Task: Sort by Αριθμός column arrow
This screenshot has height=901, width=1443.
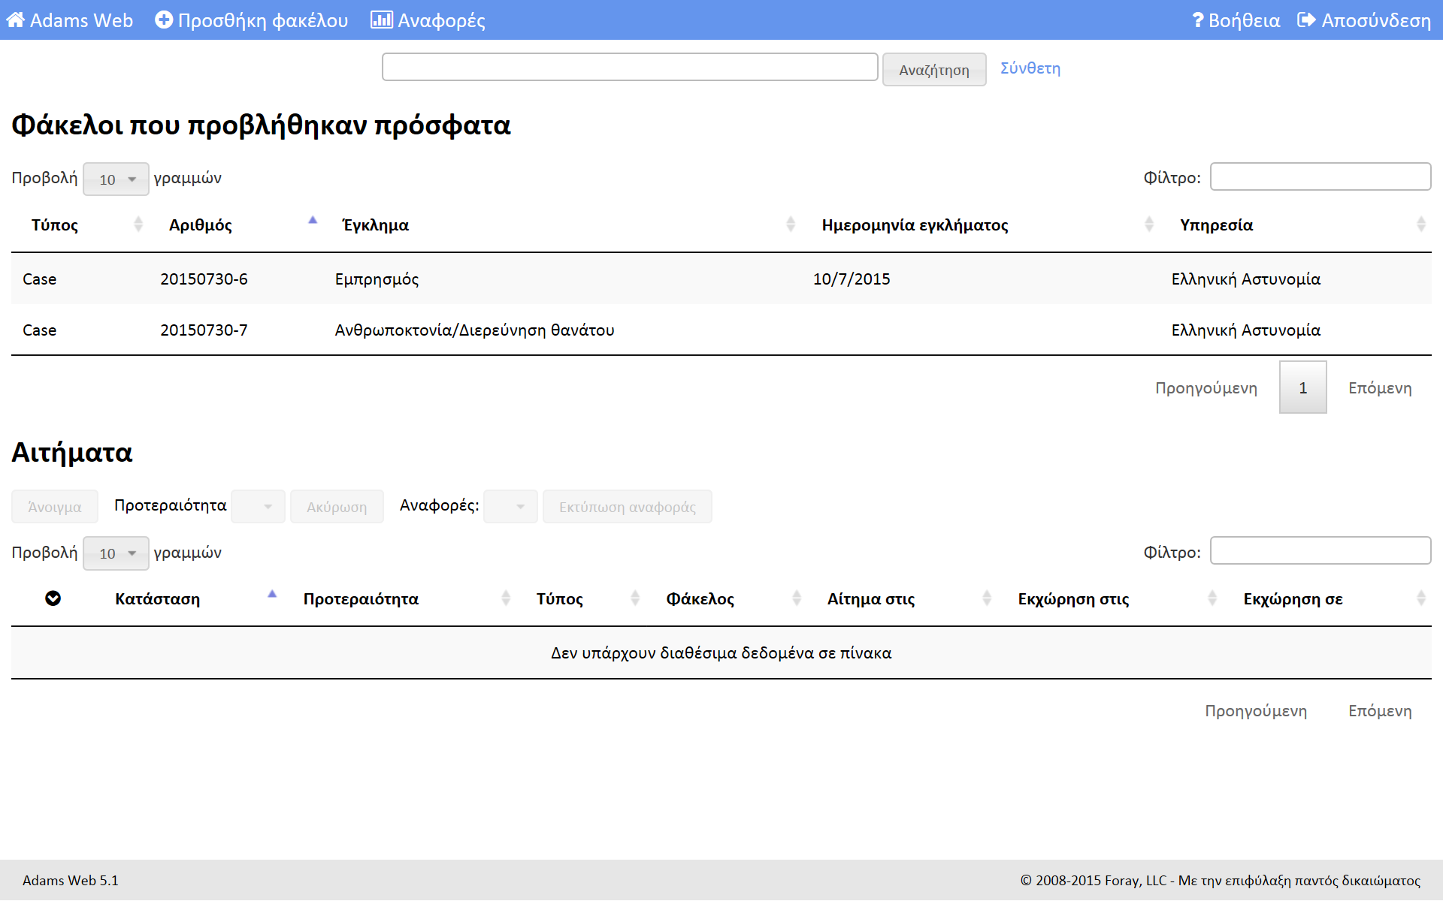Action: [313, 221]
